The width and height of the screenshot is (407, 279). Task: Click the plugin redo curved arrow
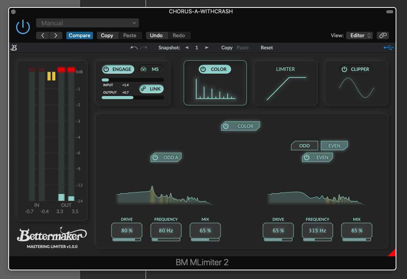144,48
